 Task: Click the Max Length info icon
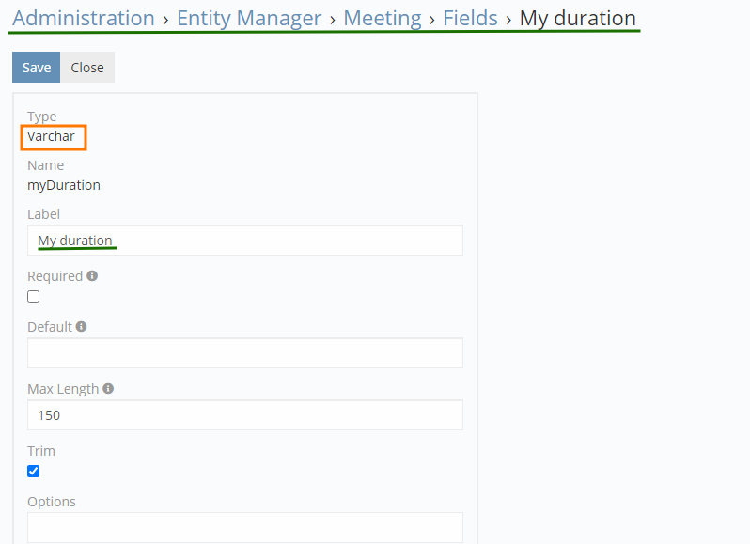[x=108, y=388]
